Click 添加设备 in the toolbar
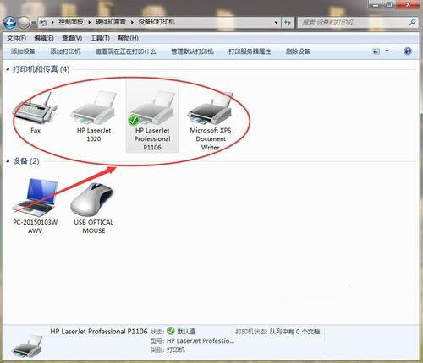423x363 pixels. click(23, 51)
